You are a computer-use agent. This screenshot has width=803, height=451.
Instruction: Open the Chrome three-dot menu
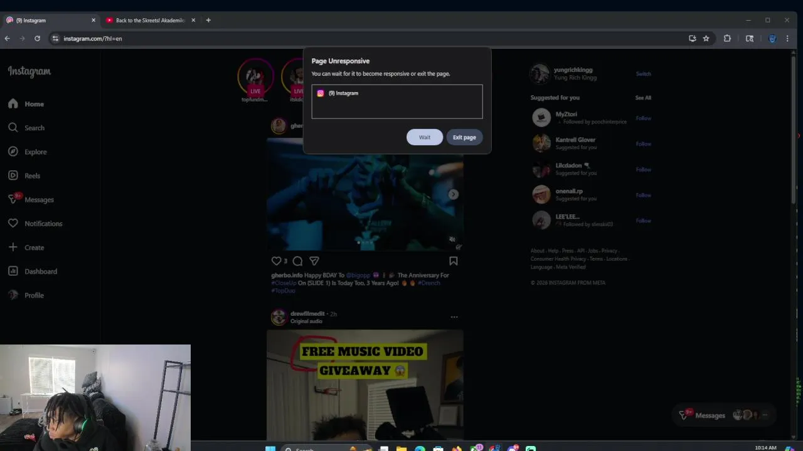pyautogui.click(x=787, y=38)
